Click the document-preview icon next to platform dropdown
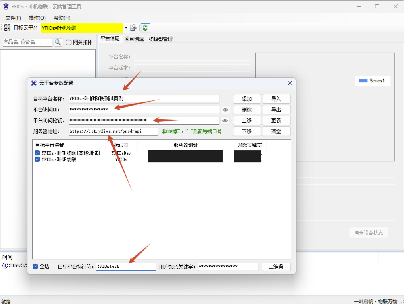The image size is (404, 304). [133, 27]
